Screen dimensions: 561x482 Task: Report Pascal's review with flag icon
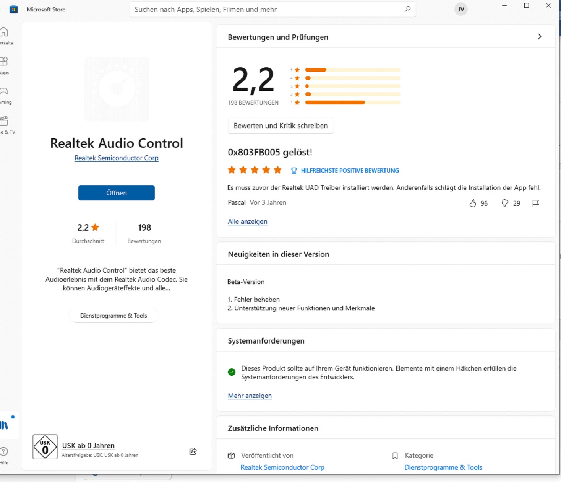(x=535, y=203)
